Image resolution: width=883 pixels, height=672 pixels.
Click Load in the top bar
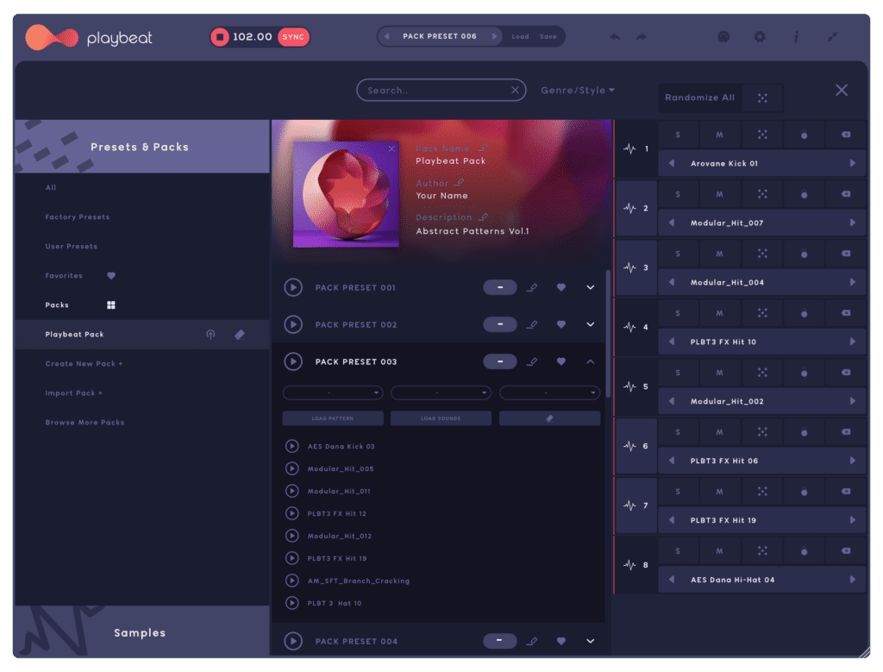coord(520,36)
